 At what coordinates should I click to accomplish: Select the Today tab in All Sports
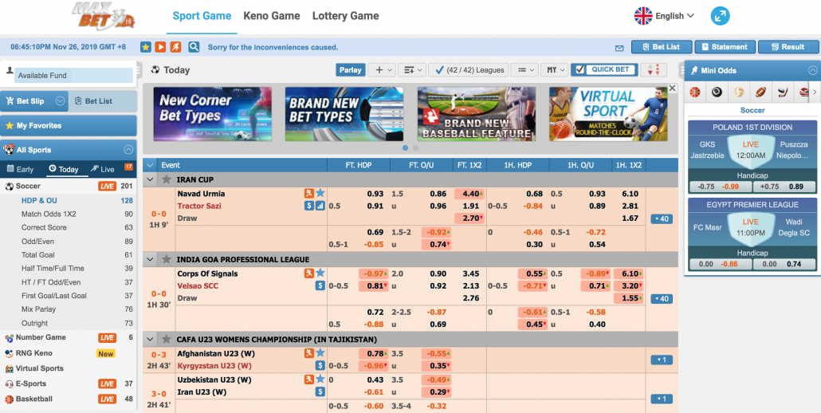63,169
